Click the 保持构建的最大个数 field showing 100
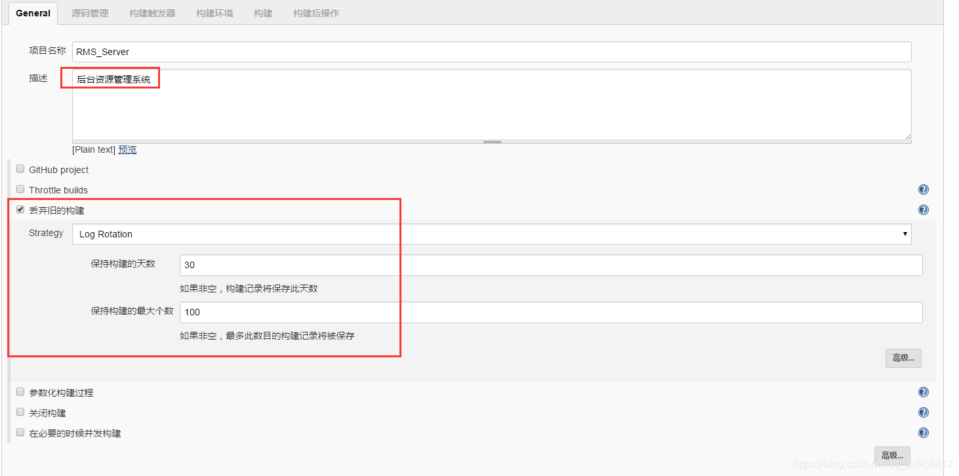959x476 pixels. tap(551, 312)
